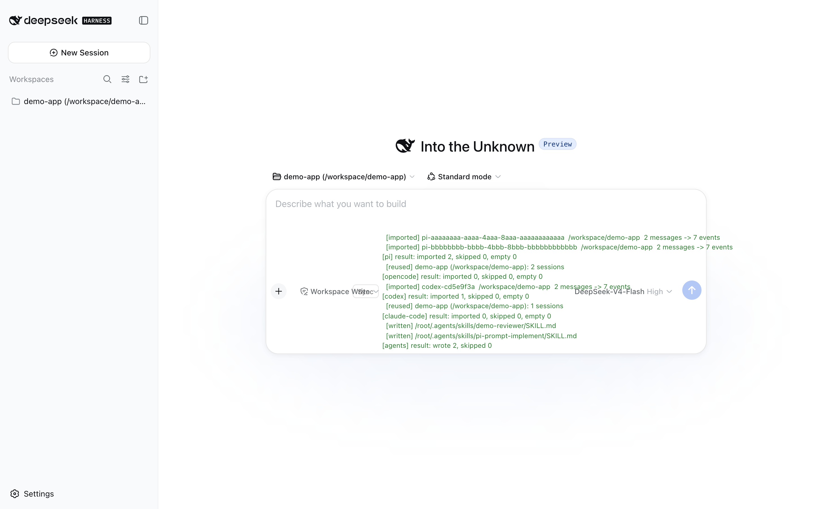The image size is (814, 509).
Task: Open the demo-app workspace selector above composer
Action: pyautogui.click(x=343, y=177)
